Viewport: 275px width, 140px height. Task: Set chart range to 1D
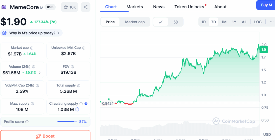click(204, 22)
